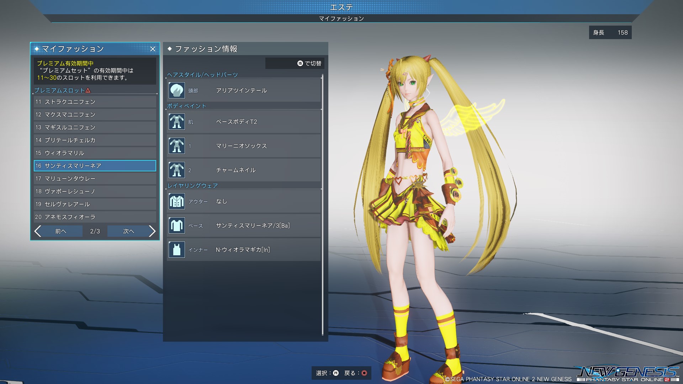
Task: Select slot 11 ストラクユニフェン
Action: point(95,102)
